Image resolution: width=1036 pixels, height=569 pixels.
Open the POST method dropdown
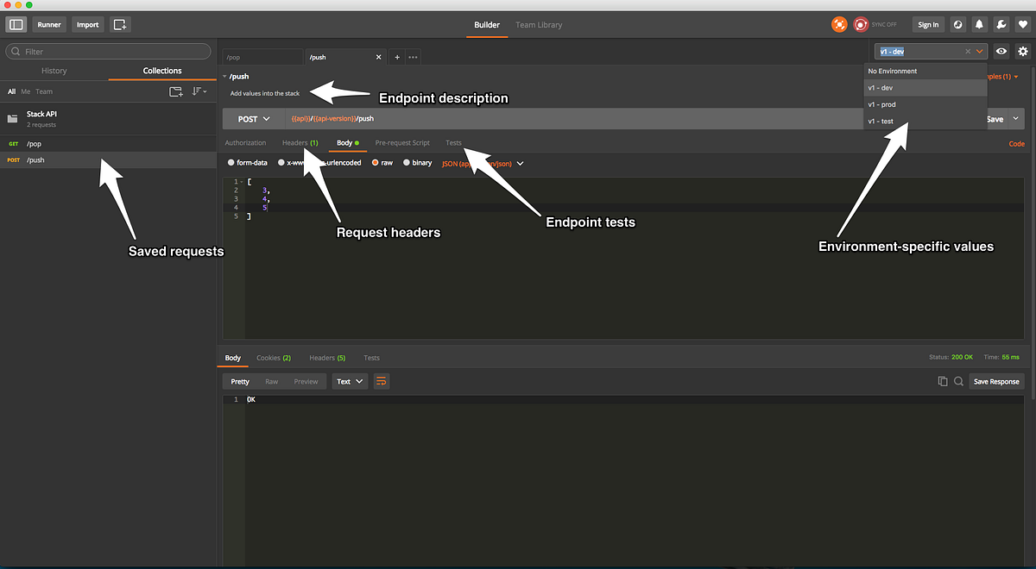pos(253,118)
